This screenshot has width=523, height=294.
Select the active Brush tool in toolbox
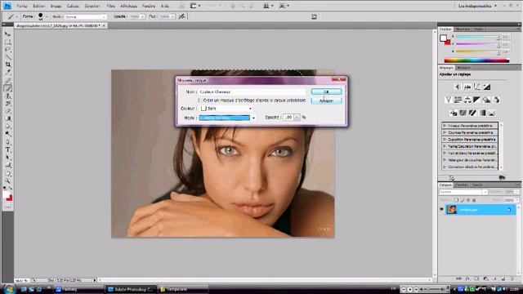(x=7, y=88)
